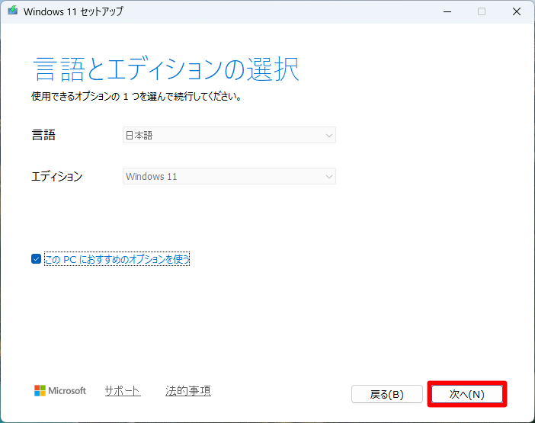The image size is (535, 423).
Task: Click the この PC におすすめのオプションを使う label text
Action: [x=117, y=259]
